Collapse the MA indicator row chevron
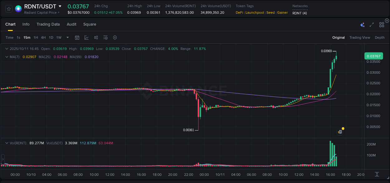The image size is (390, 183). coord(7,57)
